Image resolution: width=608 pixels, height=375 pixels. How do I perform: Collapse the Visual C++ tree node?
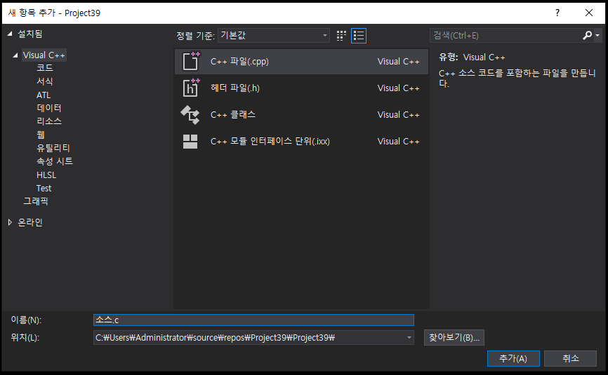pos(15,55)
